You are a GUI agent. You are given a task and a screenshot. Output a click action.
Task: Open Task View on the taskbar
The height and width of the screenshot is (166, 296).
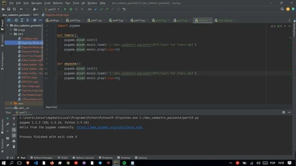[19, 163]
